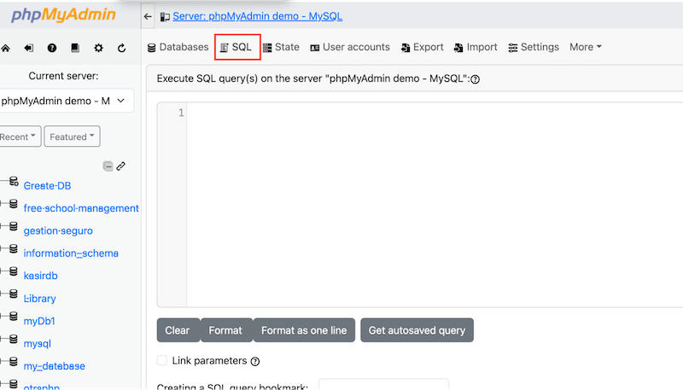
Task: Click the SQL query bookmark name field
Action: pyautogui.click(x=383, y=384)
